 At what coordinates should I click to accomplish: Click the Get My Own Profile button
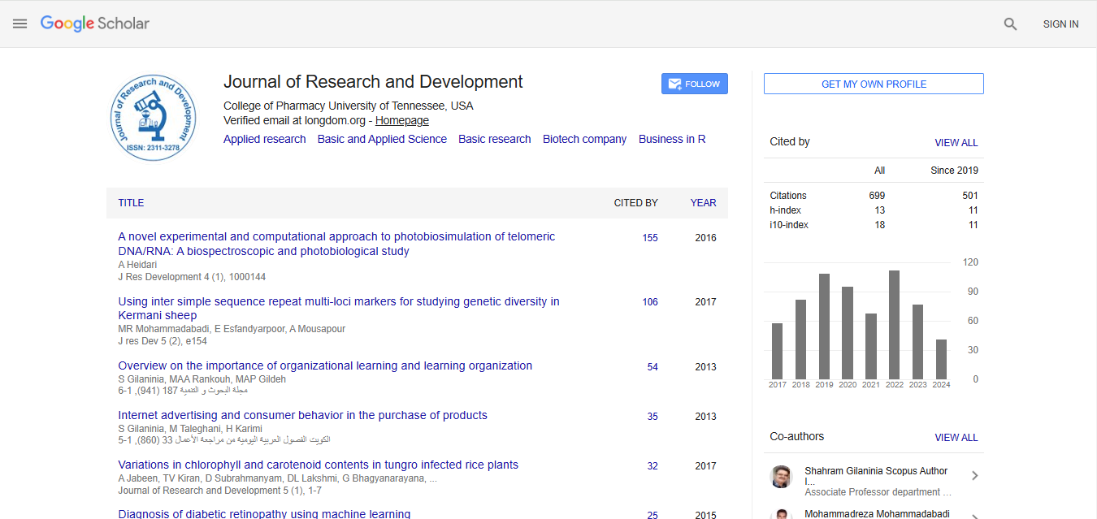click(874, 84)
